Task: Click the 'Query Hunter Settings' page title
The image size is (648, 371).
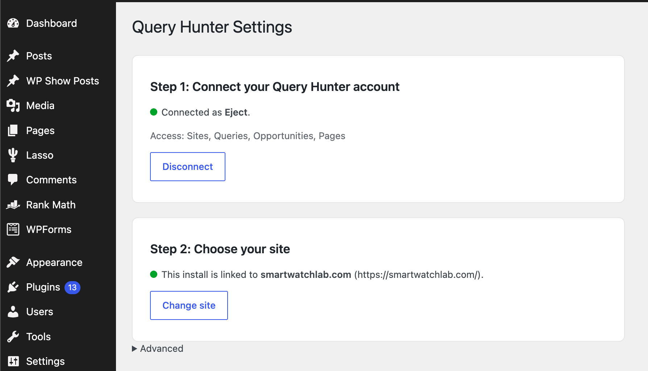Action: (x=212, y=27)
